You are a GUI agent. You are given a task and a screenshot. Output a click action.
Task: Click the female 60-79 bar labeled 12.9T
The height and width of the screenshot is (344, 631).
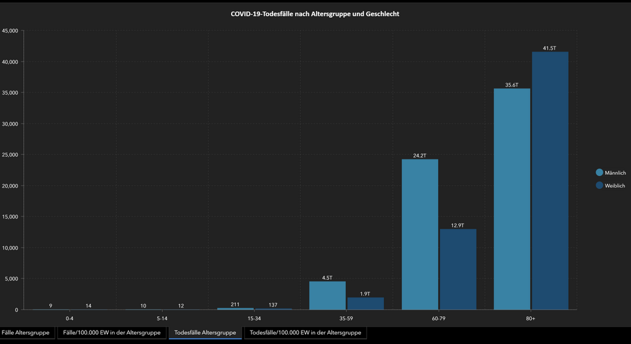(458, 270)
